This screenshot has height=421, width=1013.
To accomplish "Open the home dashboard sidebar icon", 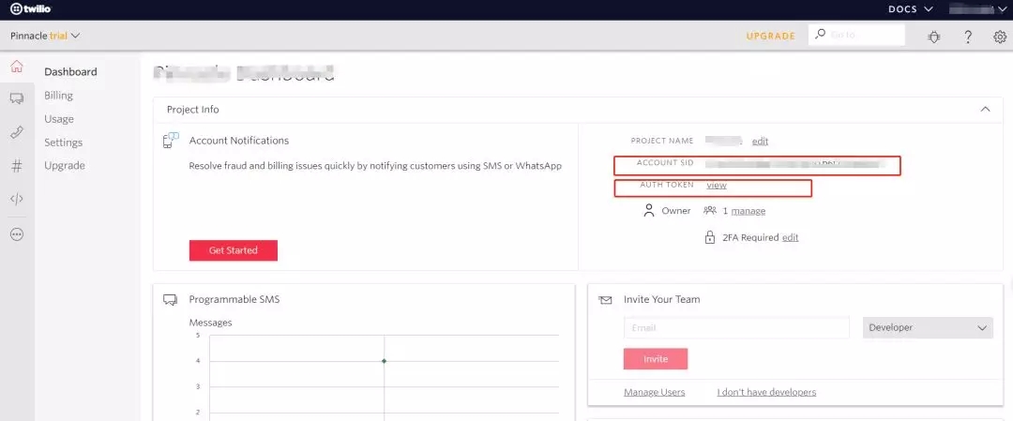I will 17,66.
